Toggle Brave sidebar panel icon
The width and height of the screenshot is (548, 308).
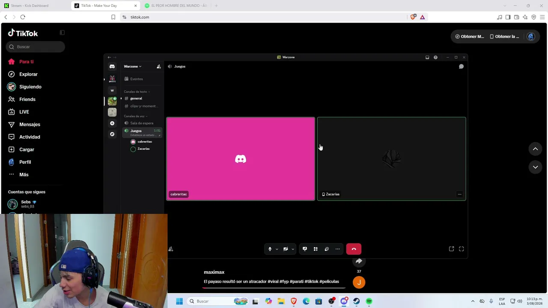pyautogui.click(x=508, y=17)
